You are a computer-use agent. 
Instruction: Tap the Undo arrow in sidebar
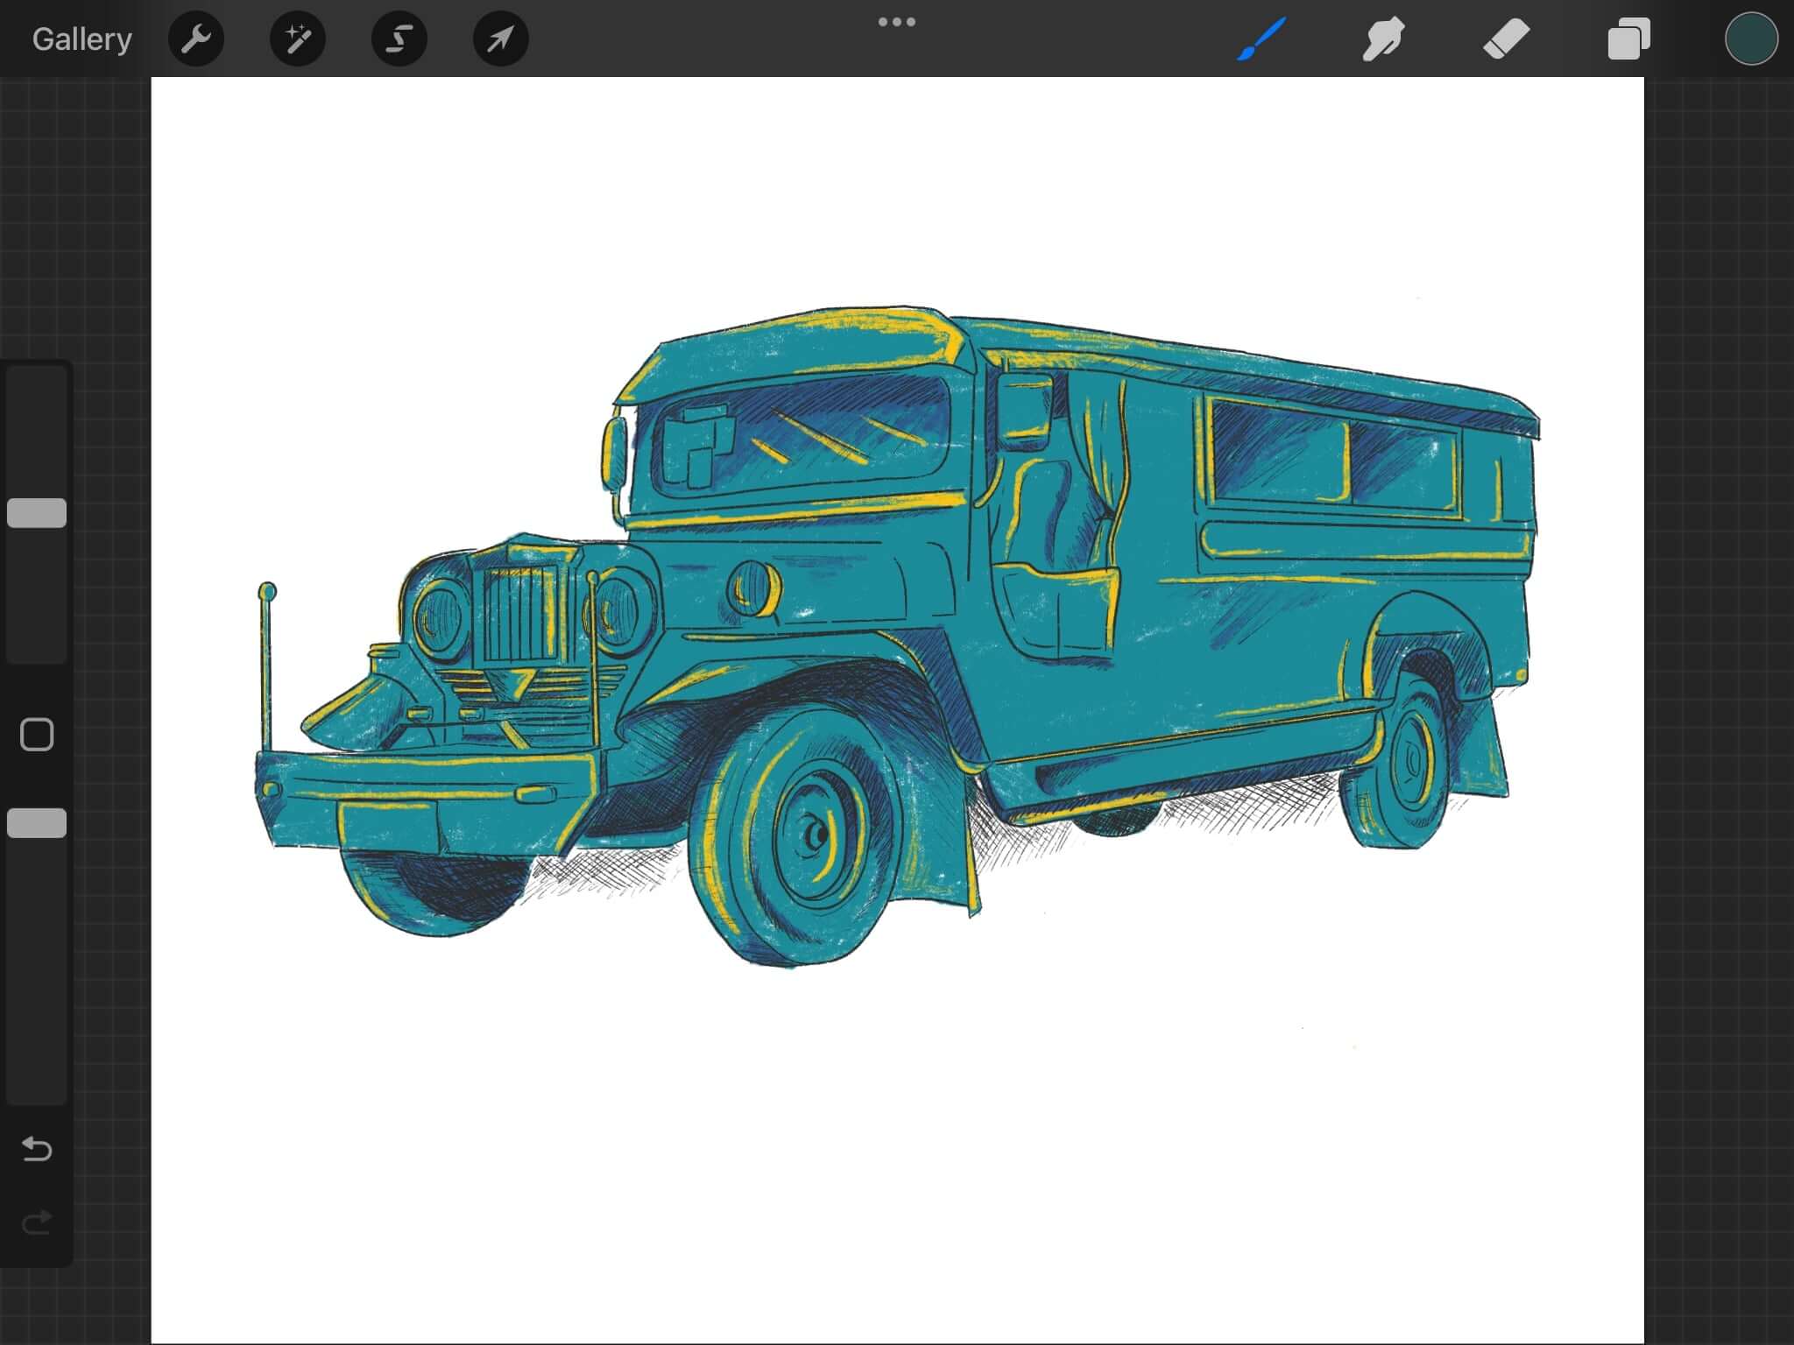point(37,1148)
